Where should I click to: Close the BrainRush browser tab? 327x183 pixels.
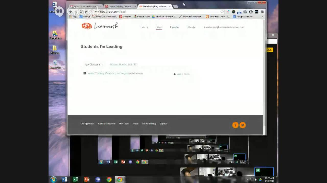[170, 6]
